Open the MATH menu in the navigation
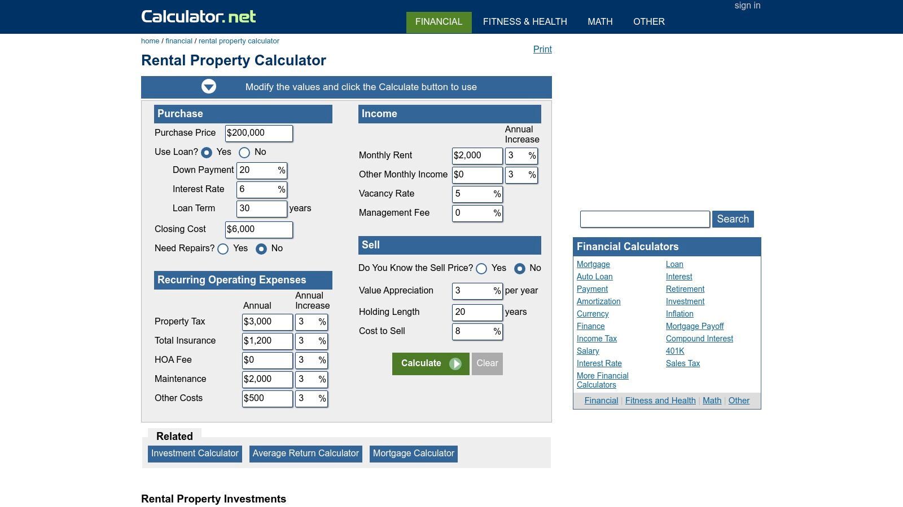 click(x=599, y=21)
